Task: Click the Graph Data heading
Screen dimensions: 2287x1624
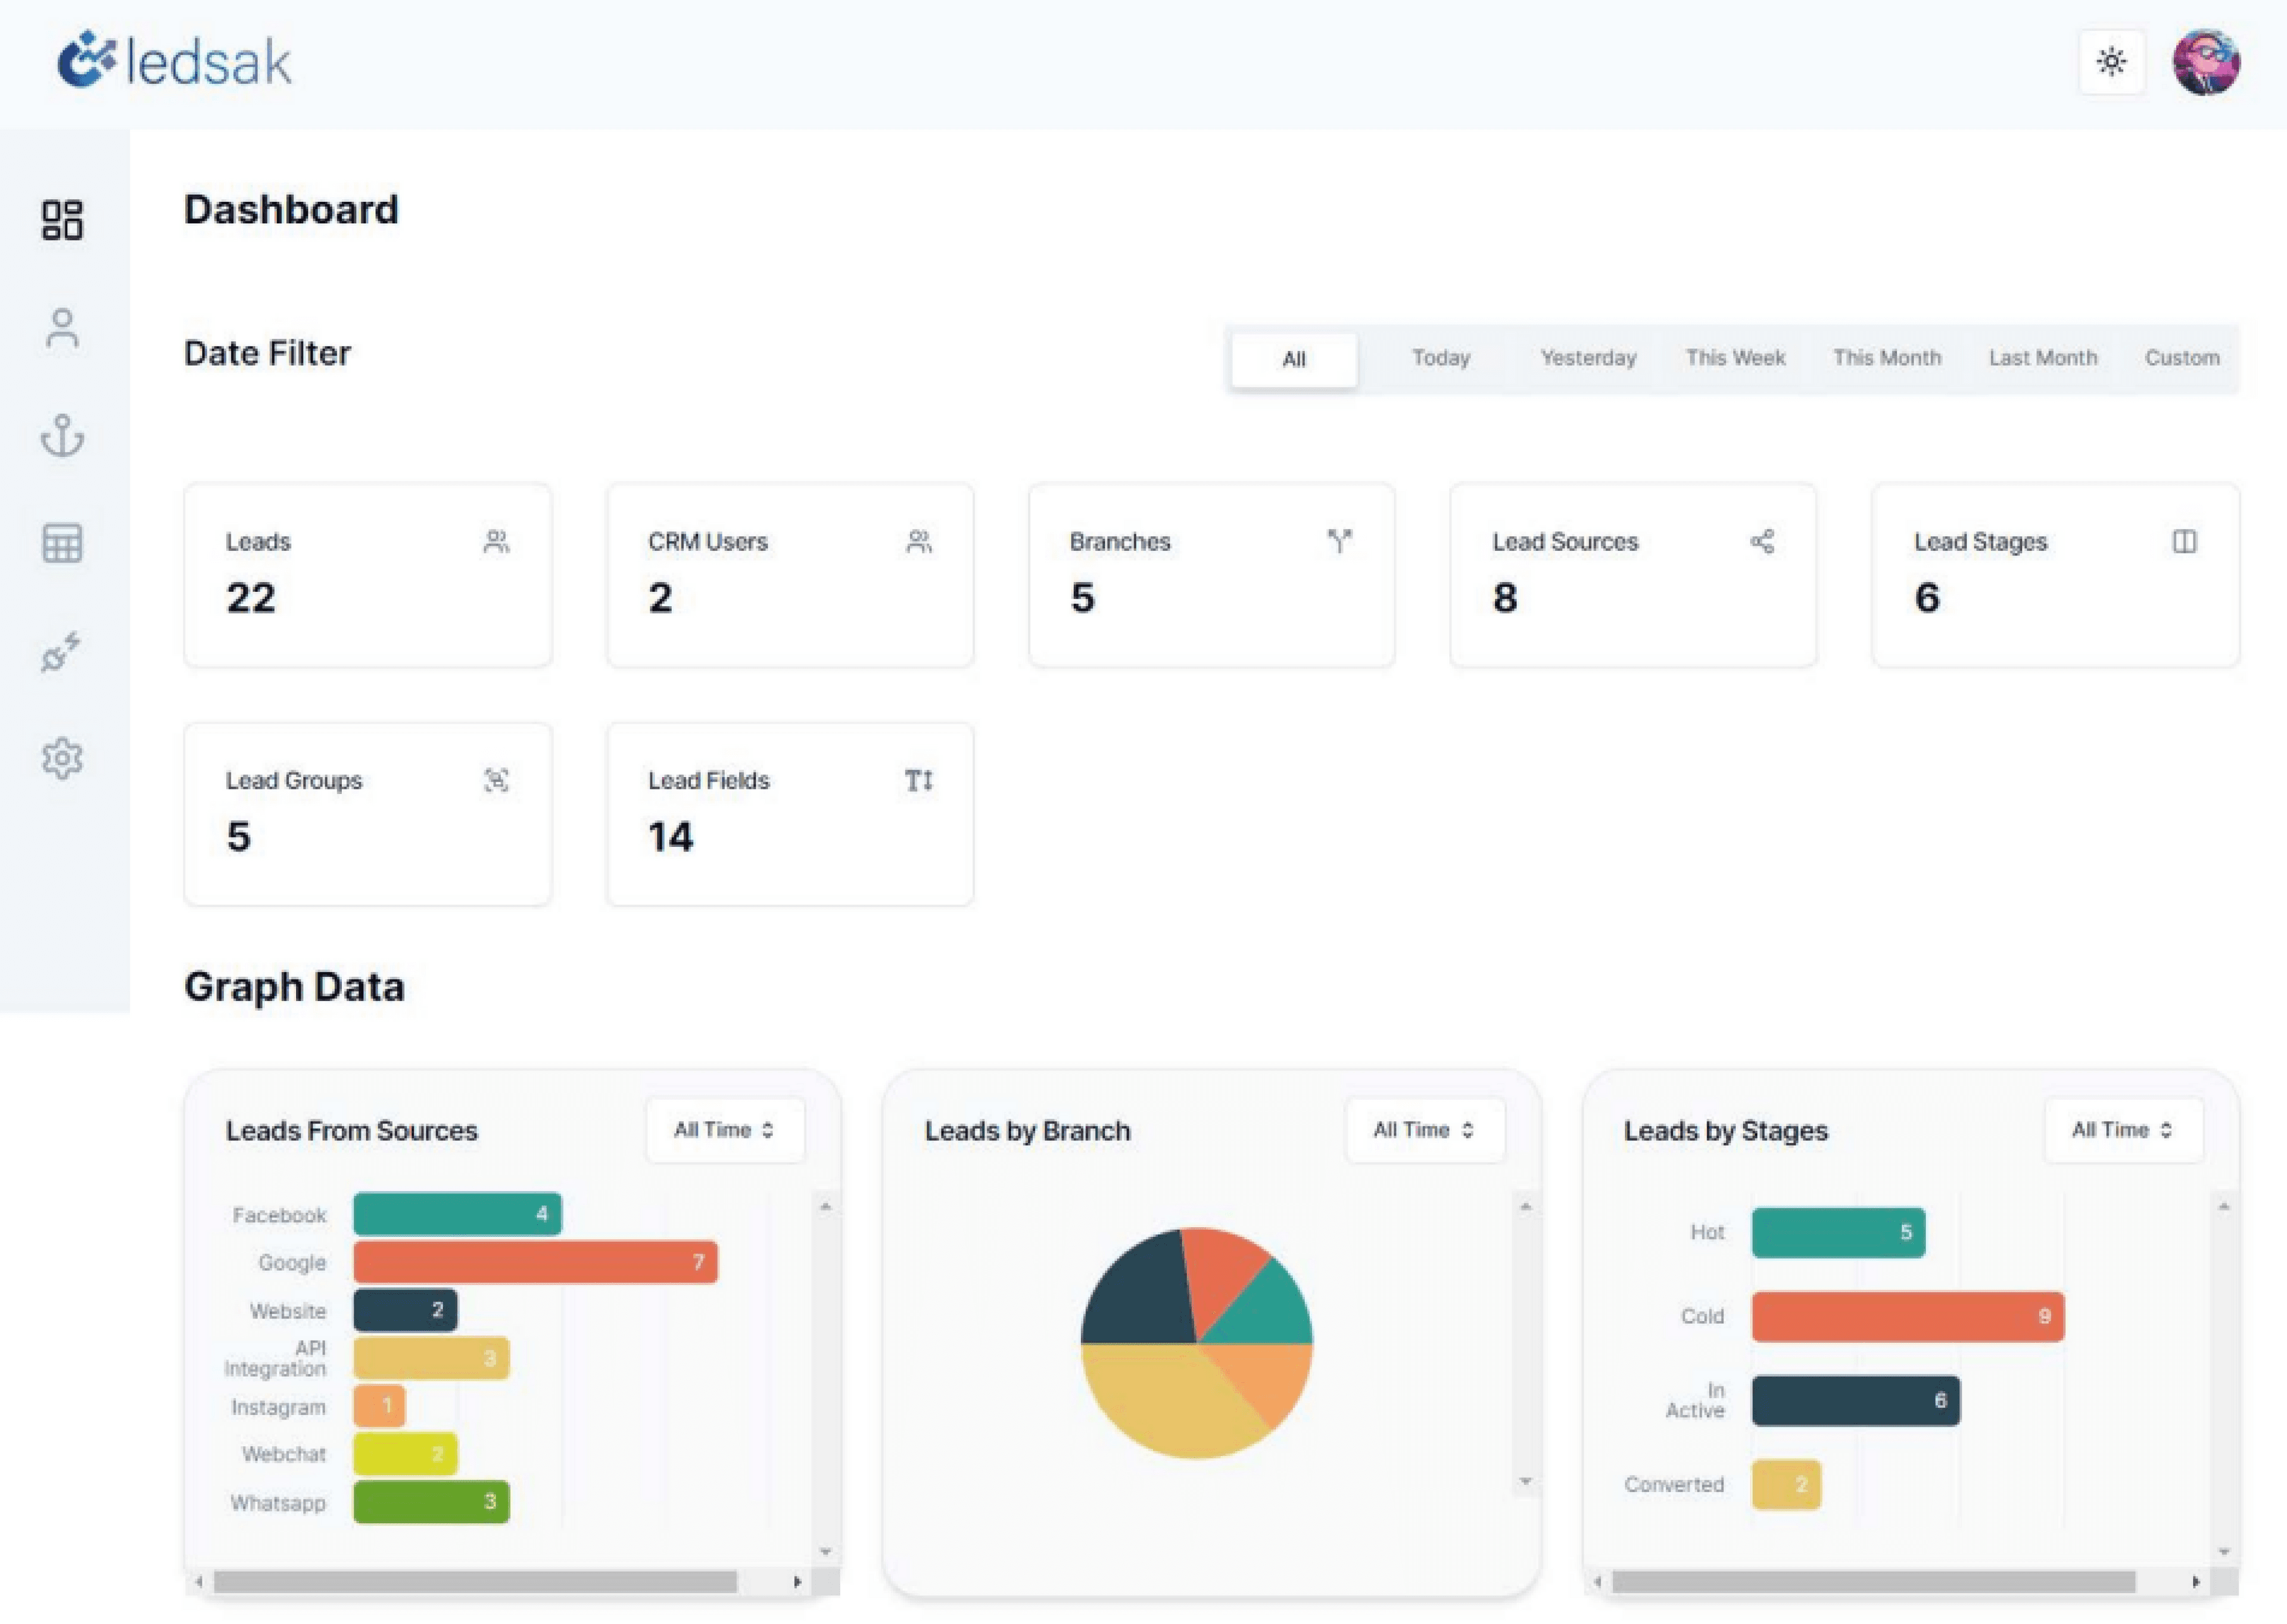Action: point(294,987)
